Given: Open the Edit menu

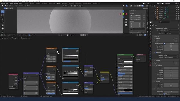Looking at the screenshot, I should tap(7, 3).
